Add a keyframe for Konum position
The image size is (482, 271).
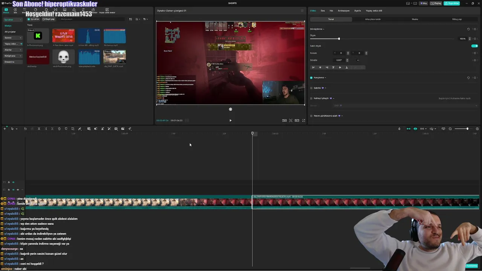click(475, 53)
